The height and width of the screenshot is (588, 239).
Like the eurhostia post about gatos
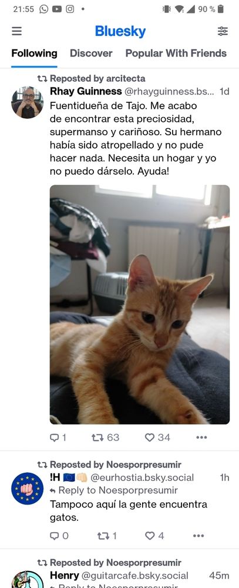pyautogui.click(x=154, y=536)
